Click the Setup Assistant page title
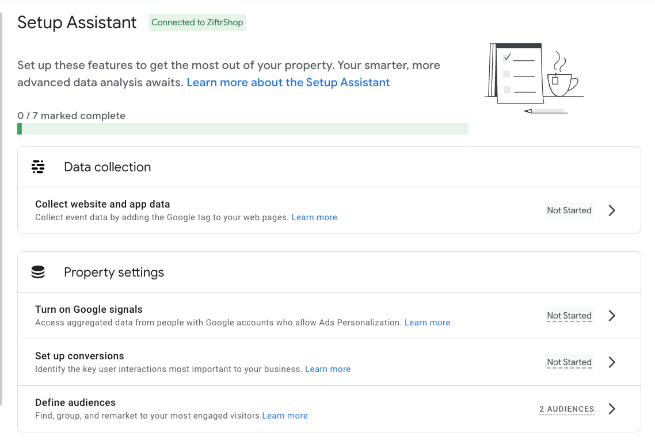This screenshot has height=445, width=655. (x=77, y=22)
